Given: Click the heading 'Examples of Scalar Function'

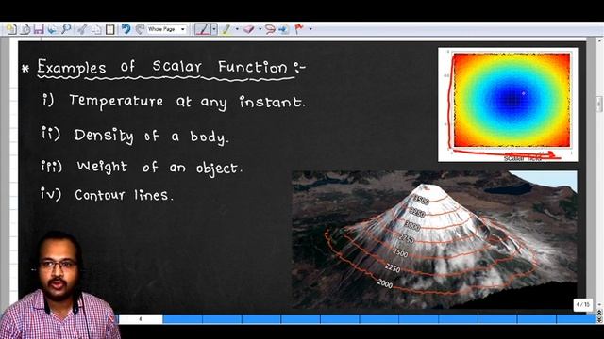Looking at the screenshot, I should click(162, 68).
